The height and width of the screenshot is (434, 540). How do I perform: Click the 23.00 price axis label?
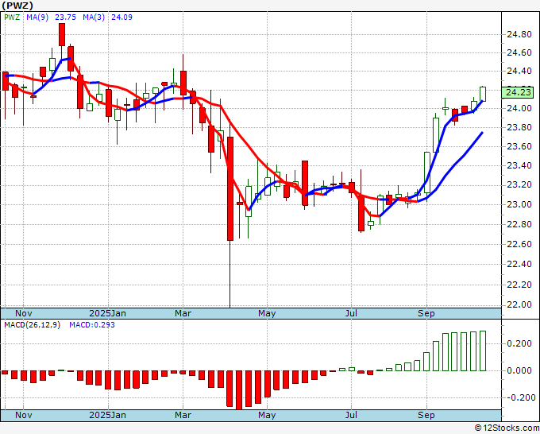519,205
